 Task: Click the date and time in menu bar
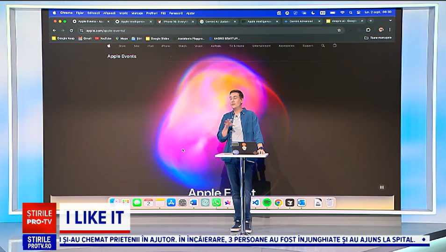378,12
